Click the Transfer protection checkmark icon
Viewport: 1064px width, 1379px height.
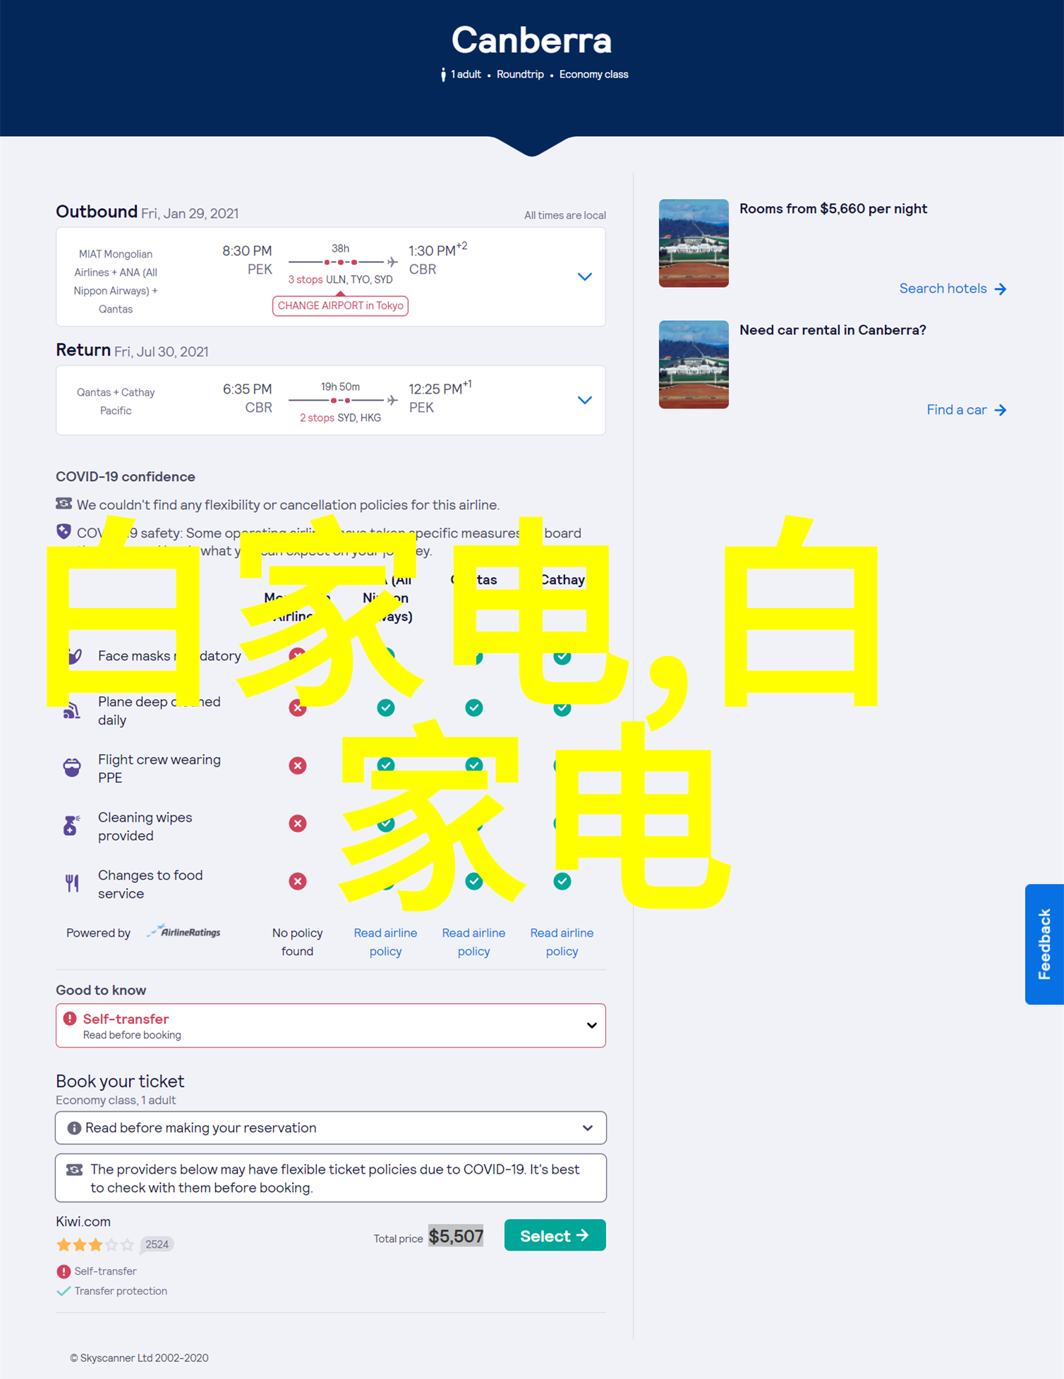[x=64, y=1291]
